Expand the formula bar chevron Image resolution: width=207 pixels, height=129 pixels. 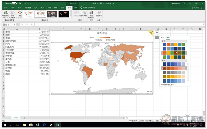pyautogui.click(x=204, y=25)
